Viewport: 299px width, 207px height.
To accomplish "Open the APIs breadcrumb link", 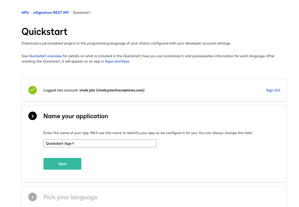I will (x=25, y=13).
